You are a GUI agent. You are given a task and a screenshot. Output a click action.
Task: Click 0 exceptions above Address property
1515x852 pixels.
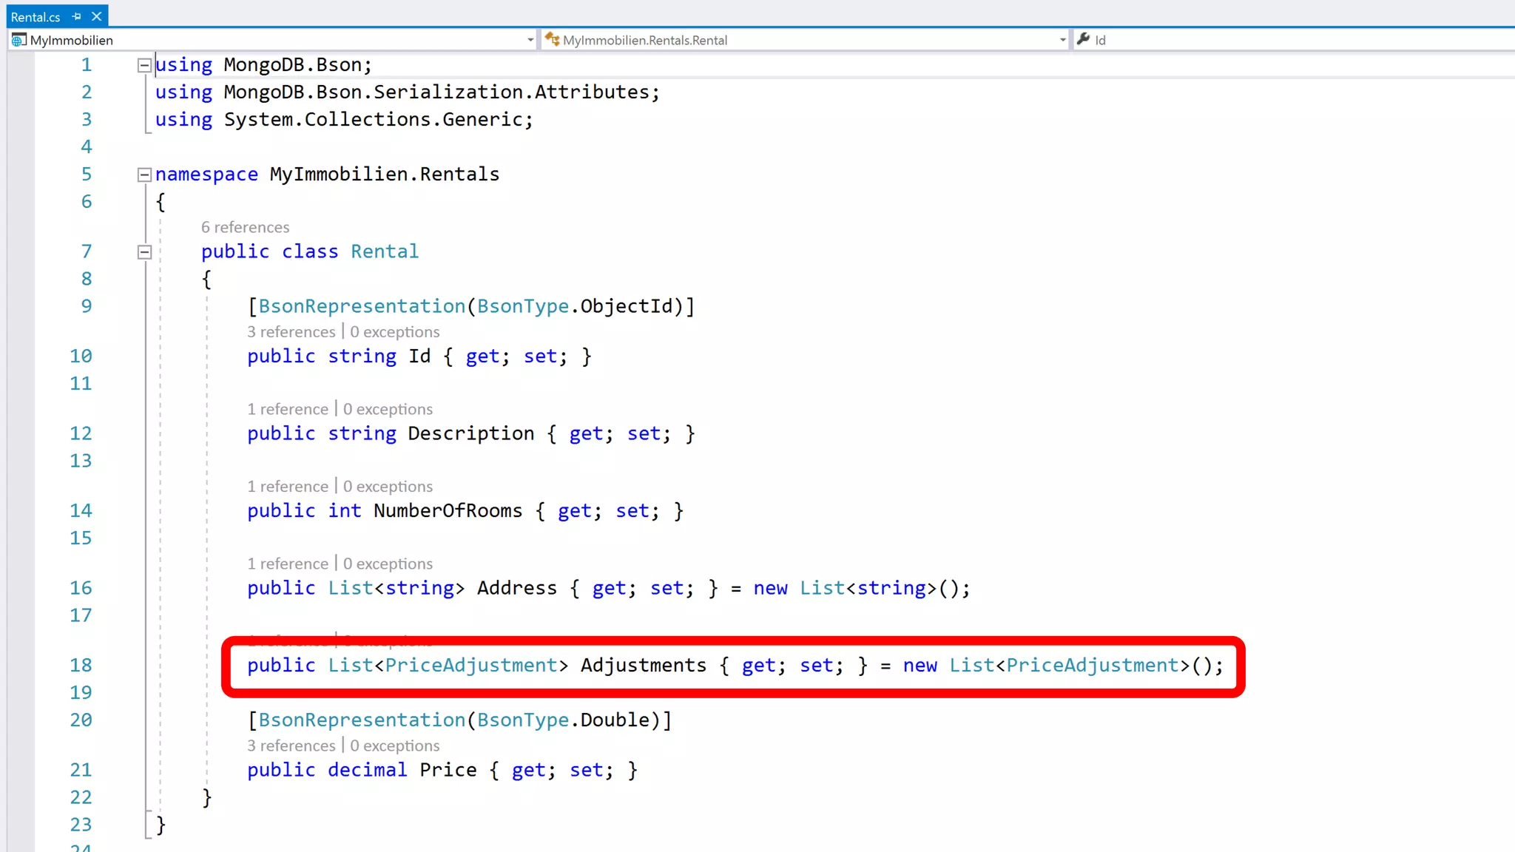[388, 564]
